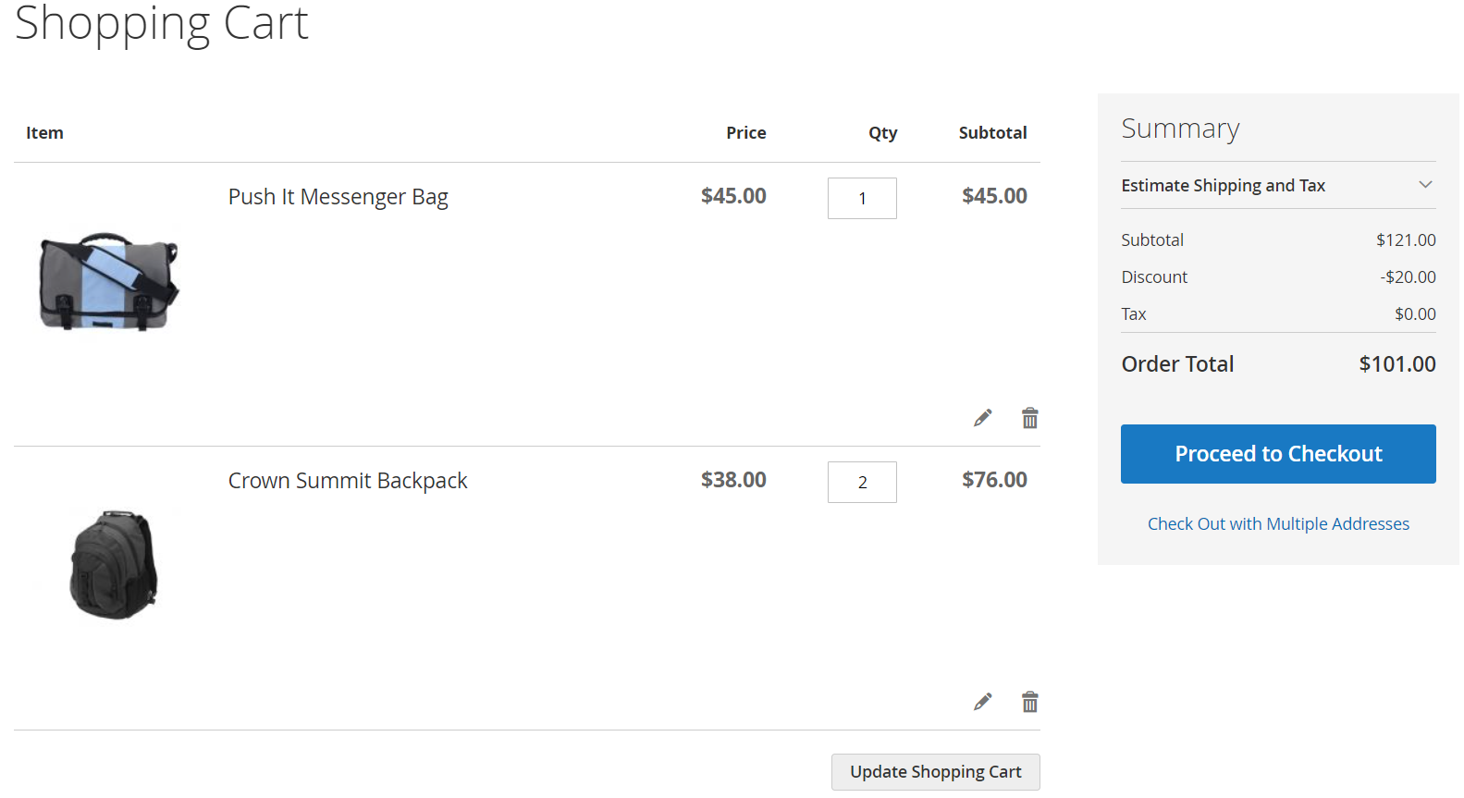Follow the Crown Summit Backpack name link
The width and height of the screenshot is (1464, 798).
(348, 481)
